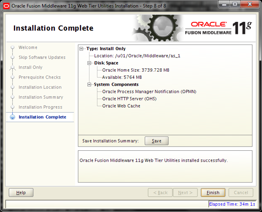Screen dimensions: 262x212
Task: Collapse the Disk Space tree node
Action: 89,63
